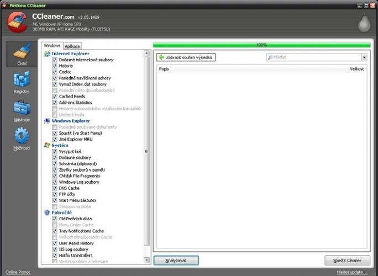Click the Piriform pear logo
378x276 pixels.
tap(364, 23)
